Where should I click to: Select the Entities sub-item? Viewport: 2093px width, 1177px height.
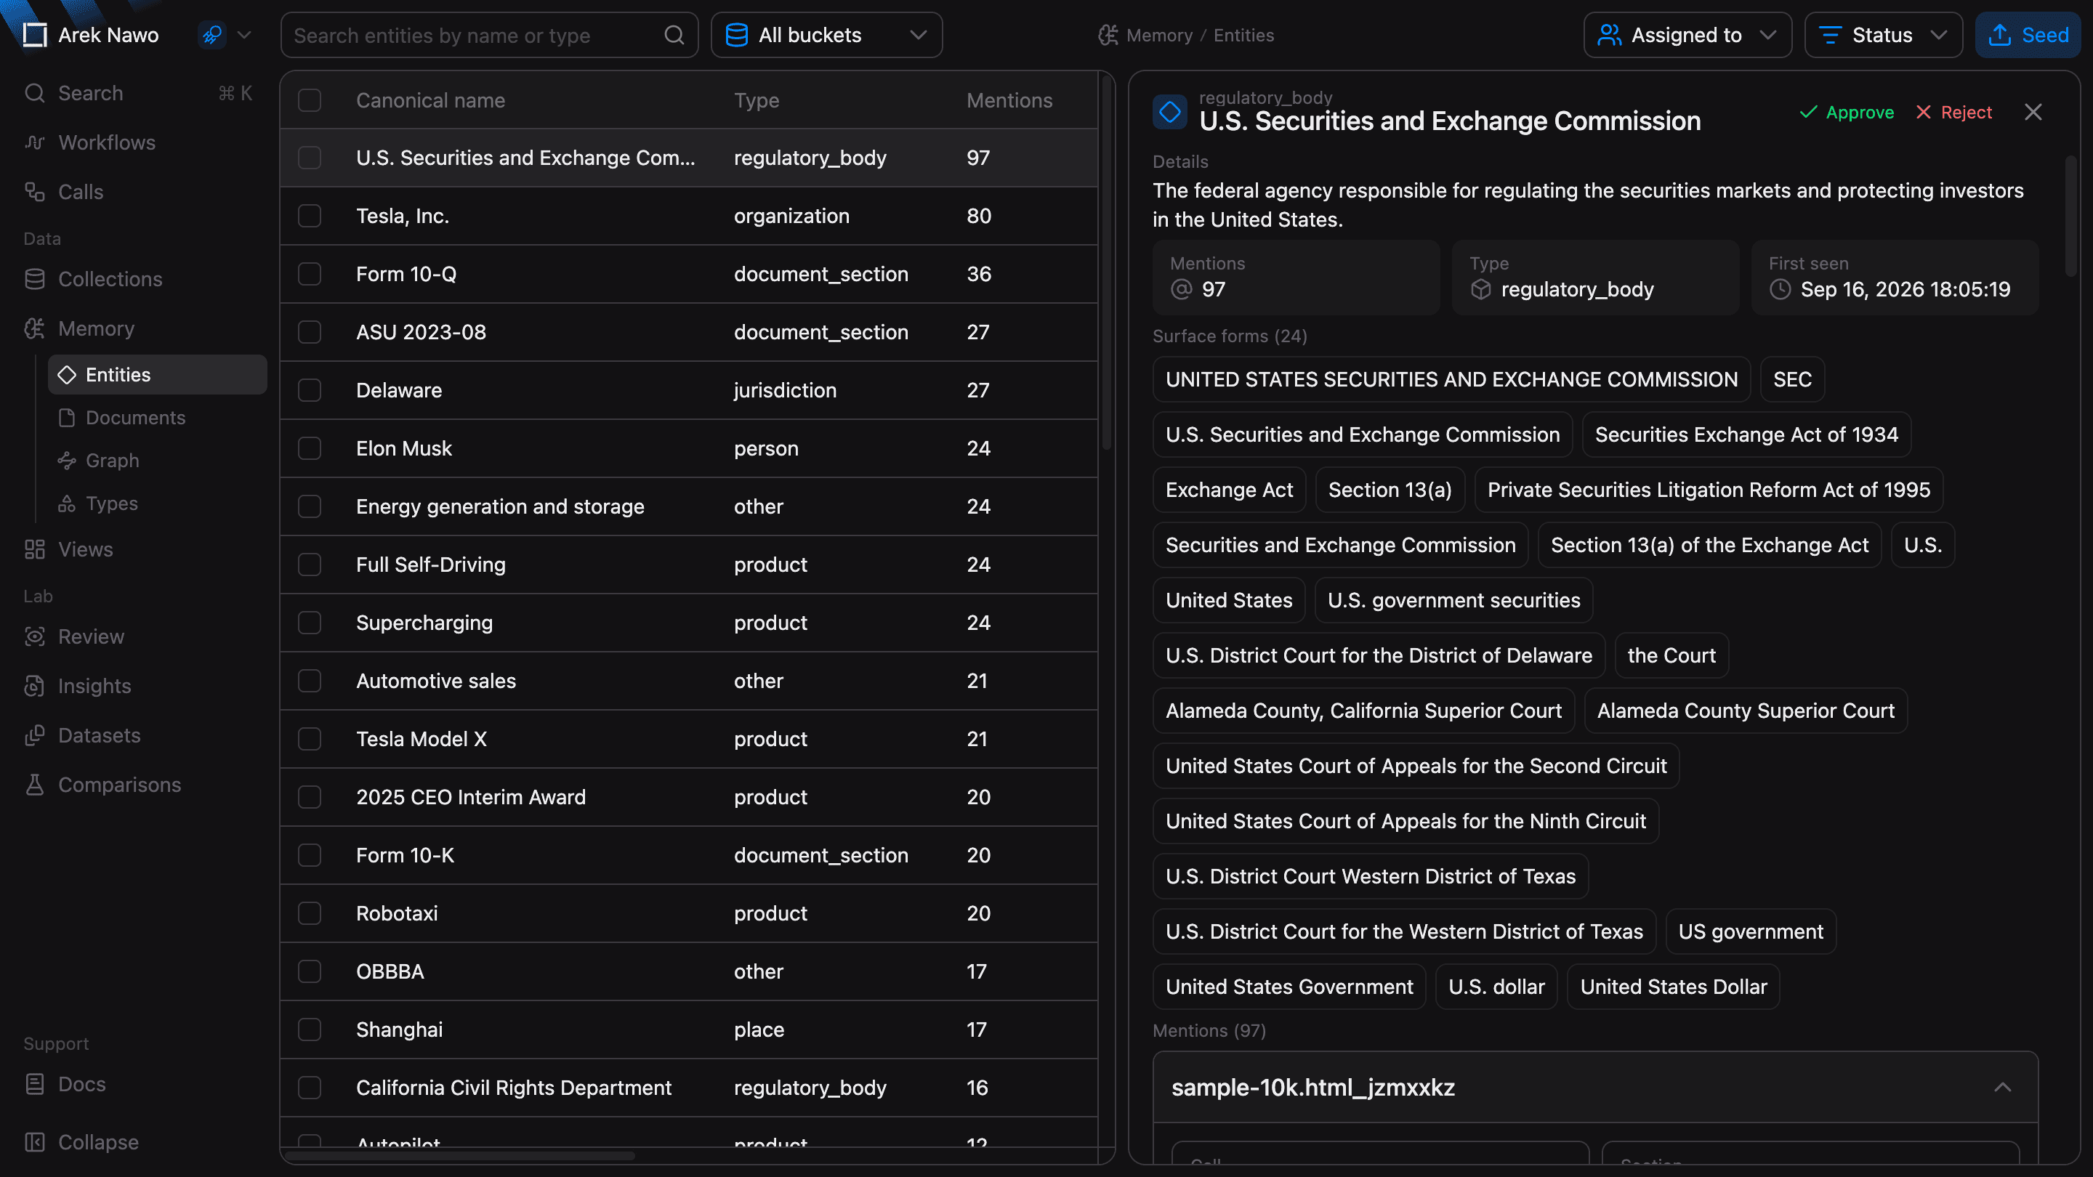point(157,374)
